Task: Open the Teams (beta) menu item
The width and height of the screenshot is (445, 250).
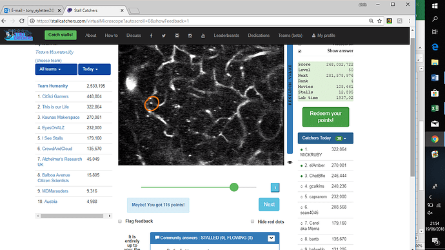Action: pos(290,36)
